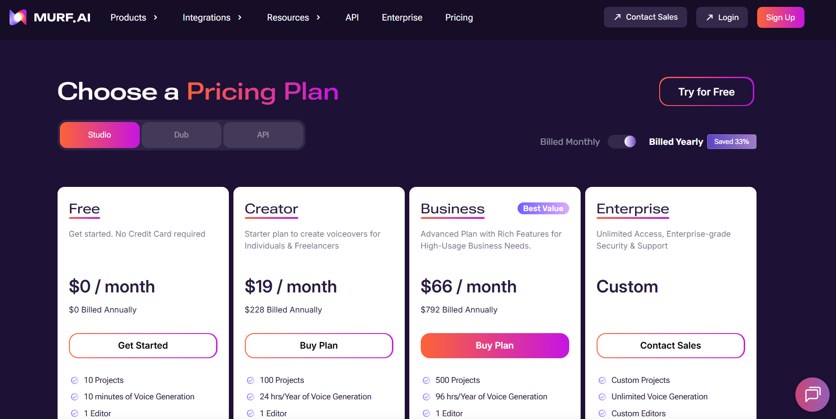Click Buy Plan on the Business plan
The height and width of the screenshot is (419, 836).
494,345
